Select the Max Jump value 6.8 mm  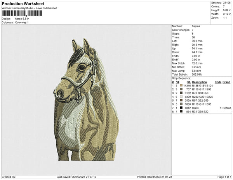[x=196, y=71]
